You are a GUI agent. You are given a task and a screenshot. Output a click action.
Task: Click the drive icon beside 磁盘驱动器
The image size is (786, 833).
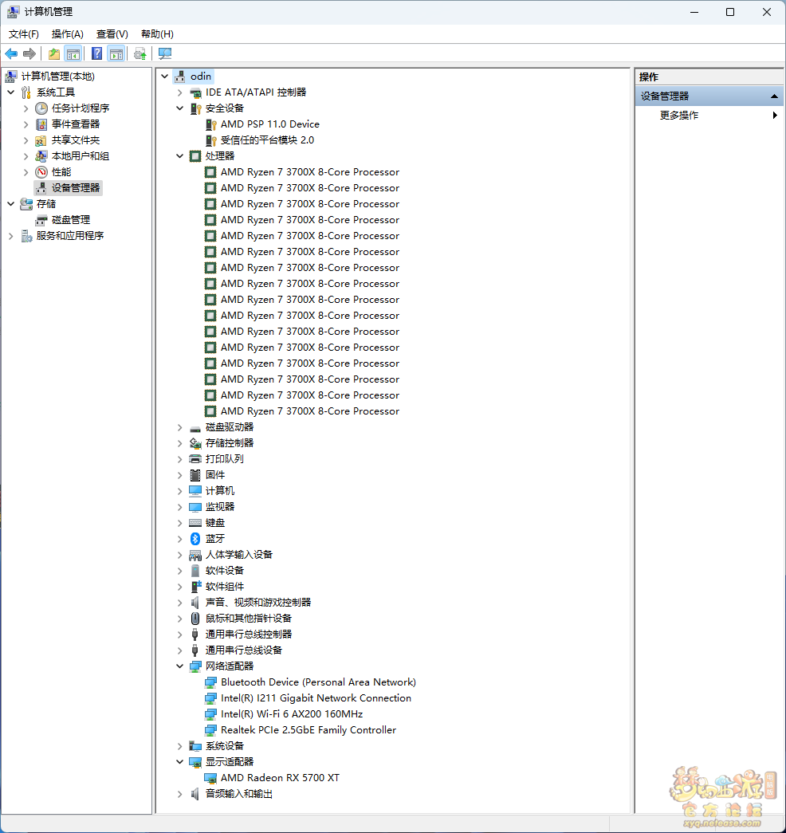195,427
